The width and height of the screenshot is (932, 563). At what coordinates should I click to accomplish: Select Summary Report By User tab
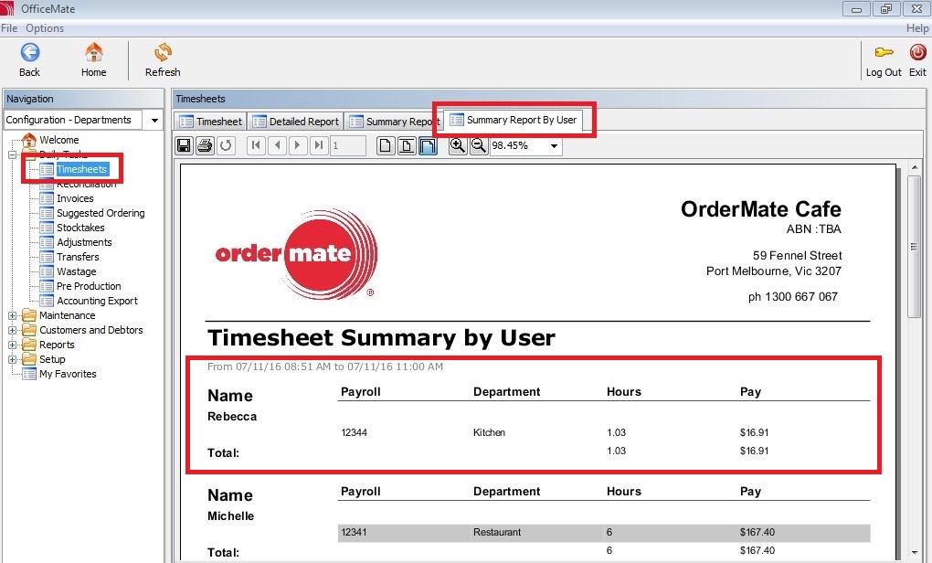(x=514, y=120)
